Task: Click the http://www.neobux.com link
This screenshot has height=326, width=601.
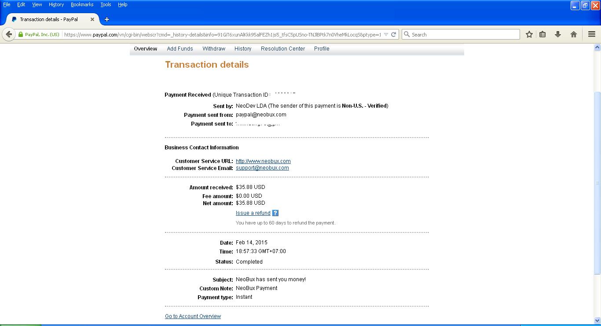Action: [x=263, y=161]
